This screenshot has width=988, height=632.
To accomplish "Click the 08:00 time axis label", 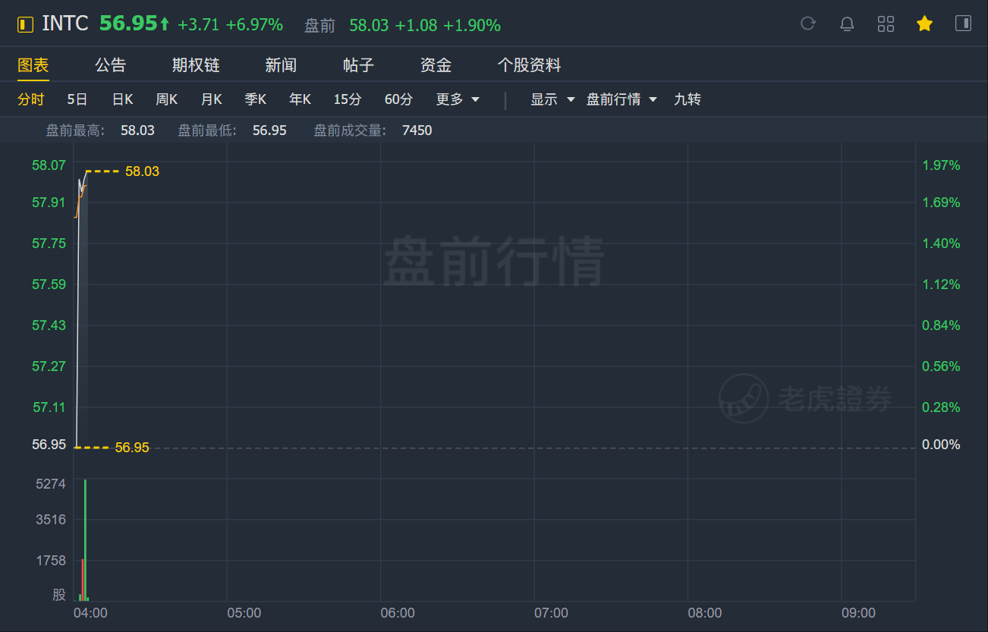I will [705, 613].
